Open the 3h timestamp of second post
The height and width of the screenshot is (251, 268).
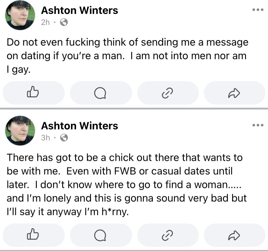tap(45, 137)
